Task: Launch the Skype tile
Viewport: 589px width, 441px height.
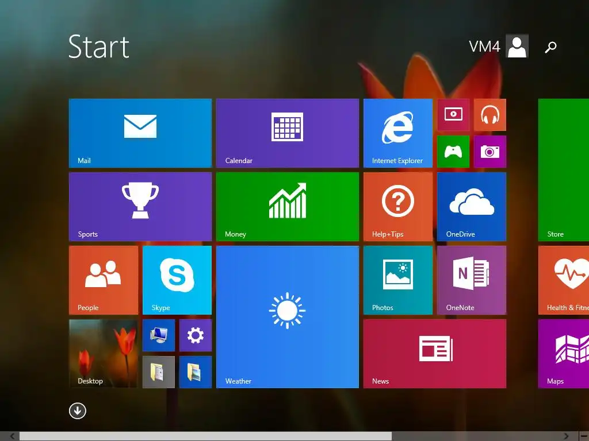Action: point(177,280)
